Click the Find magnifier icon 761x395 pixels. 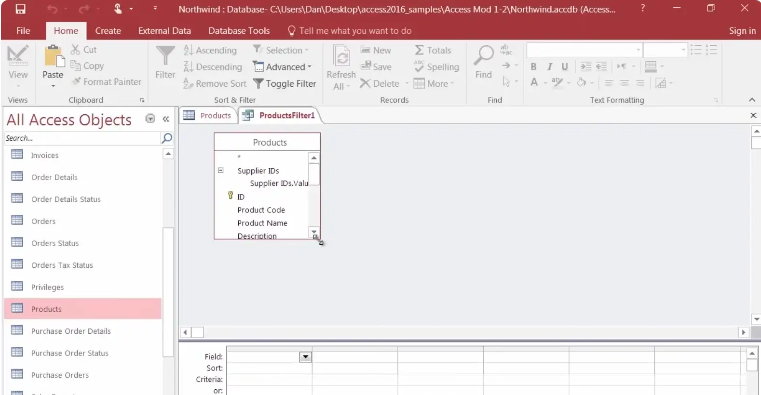(x=483, y=56)
